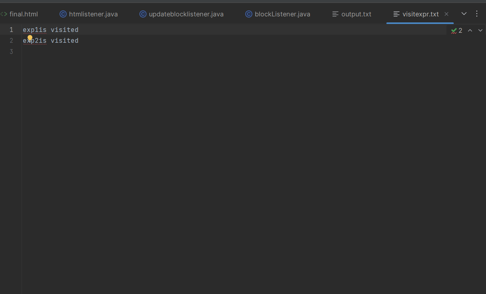Click the final.html file type icon
This screenshot has width=486, height=294.
(x=4, y=14)
